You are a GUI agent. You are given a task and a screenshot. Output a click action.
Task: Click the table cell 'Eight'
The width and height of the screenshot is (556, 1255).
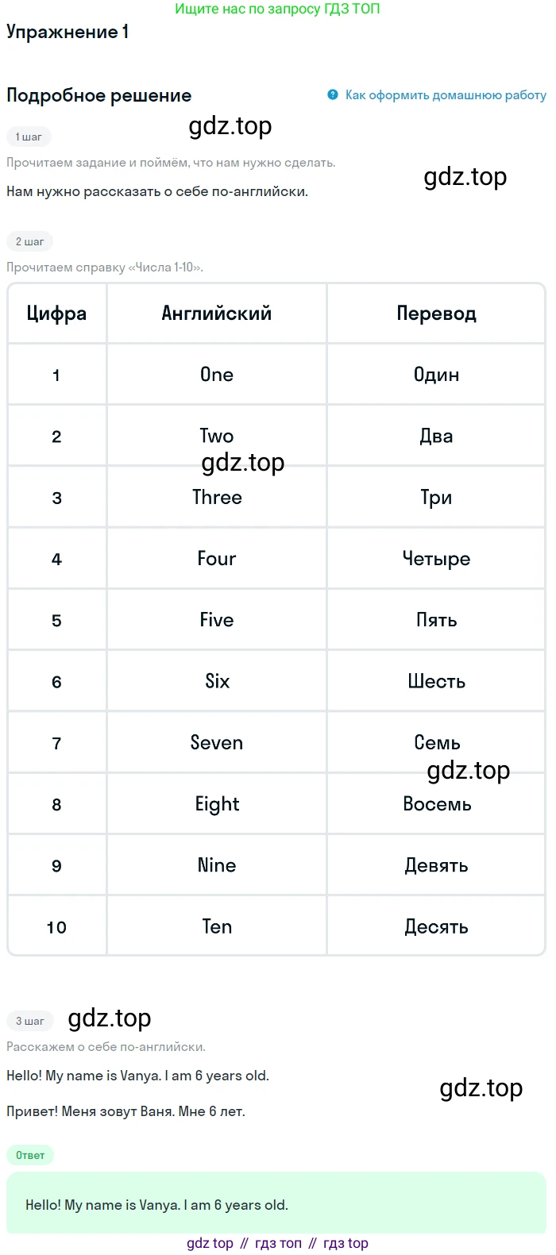[x=217, y=804]
